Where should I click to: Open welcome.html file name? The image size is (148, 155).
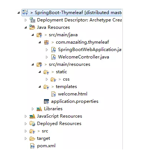[x=73, y=94]
